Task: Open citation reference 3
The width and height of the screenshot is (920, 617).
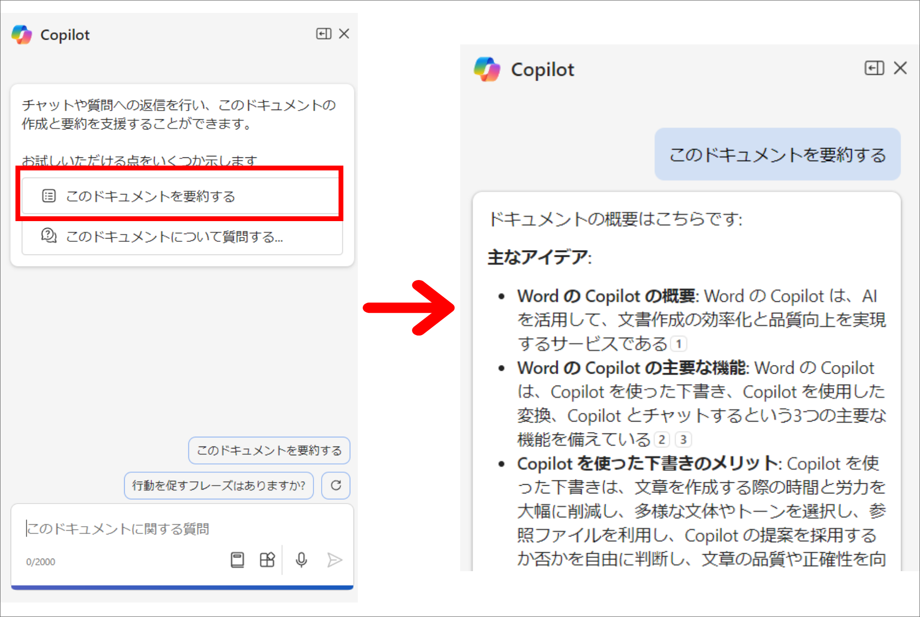Action: coord(683,439)
